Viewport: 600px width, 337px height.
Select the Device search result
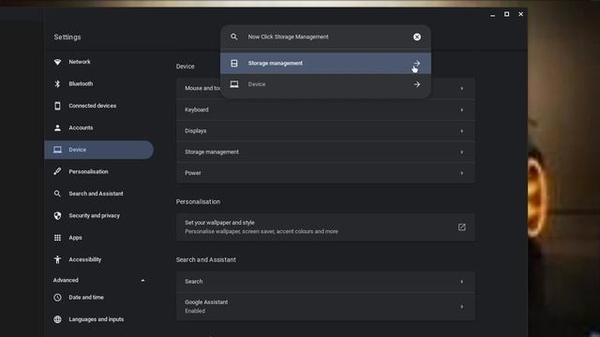point(325,84)
